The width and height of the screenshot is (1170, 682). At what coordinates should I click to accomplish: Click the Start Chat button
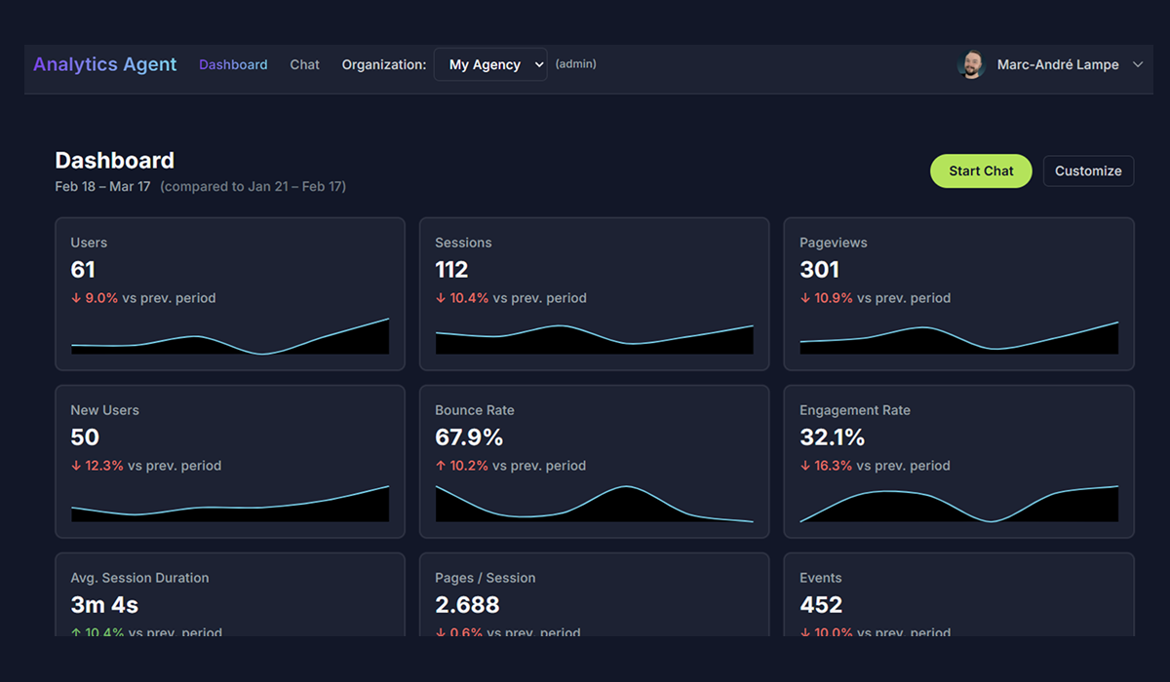981,170
